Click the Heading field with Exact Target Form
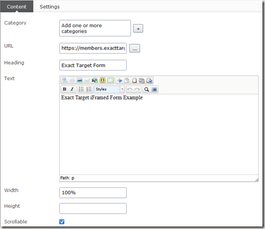Image resolution: width=265 pixels, height=229 pixels. click(93, 65)
